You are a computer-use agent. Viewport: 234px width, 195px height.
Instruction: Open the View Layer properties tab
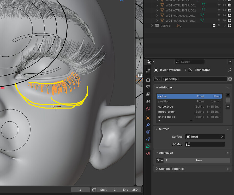click(x=148, y=94)
